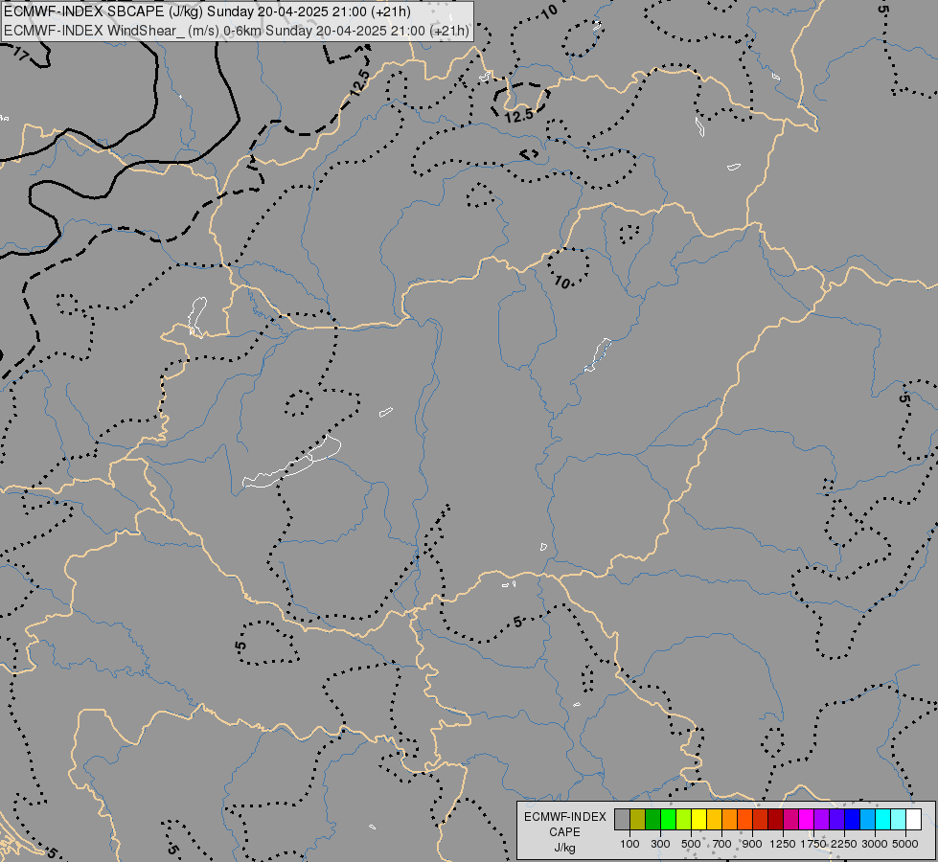This screenshot has height=862, width=938.
Task: Click the legend label 3000
Action: tap(875, 844)
